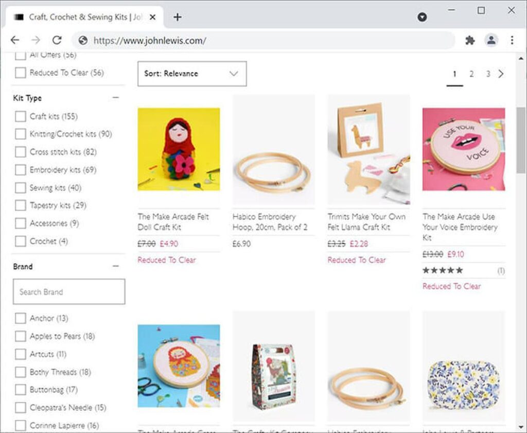527x433 pixels.
Task: Open the three-dot browser menu
Action: click(x=512, y=40)
